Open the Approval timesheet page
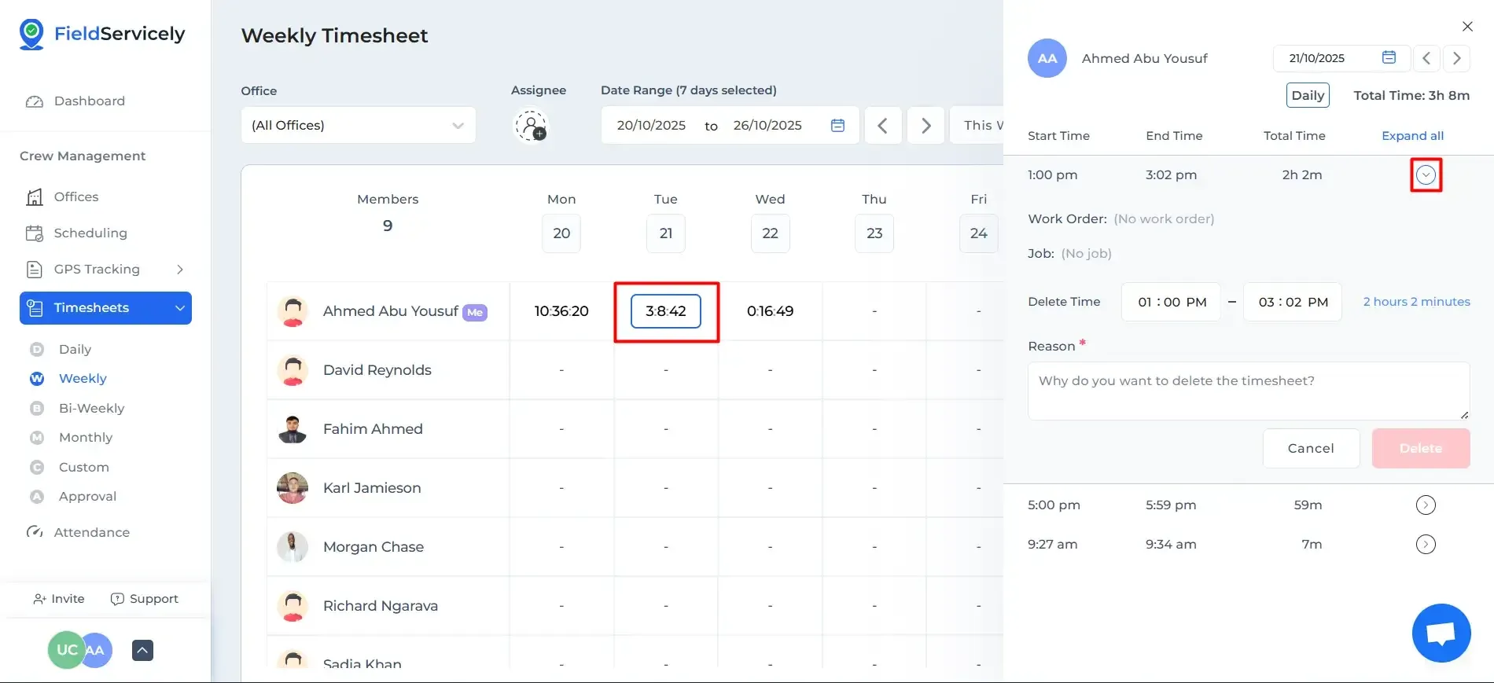The height and width of the screenshot is (683, 1494). [x=87, y=497]
